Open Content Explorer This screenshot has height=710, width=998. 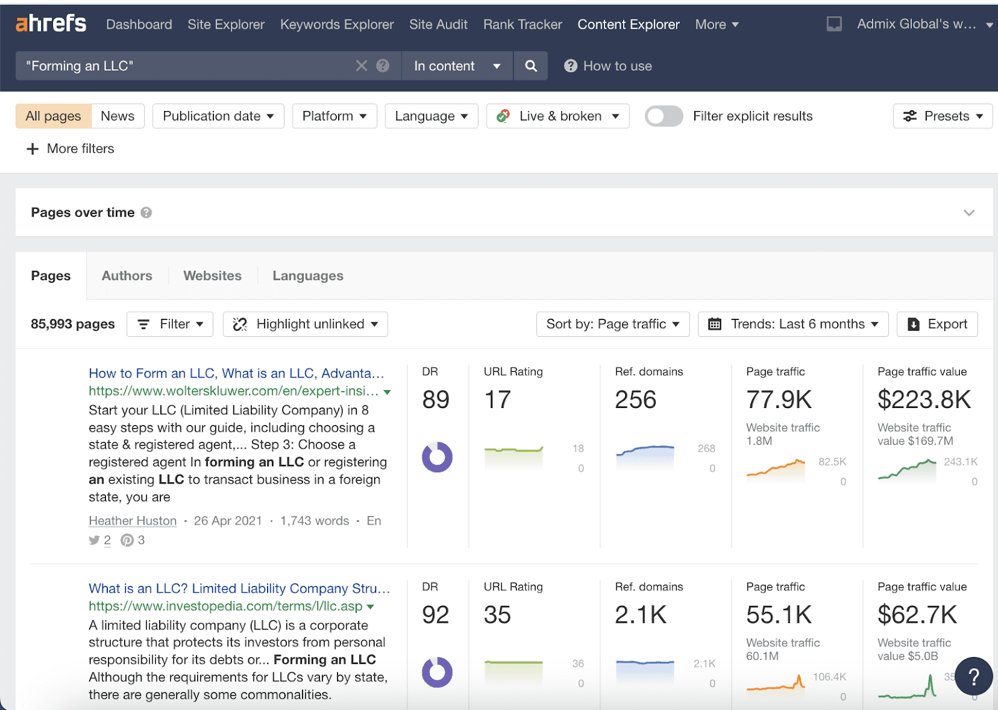(628, 24)
